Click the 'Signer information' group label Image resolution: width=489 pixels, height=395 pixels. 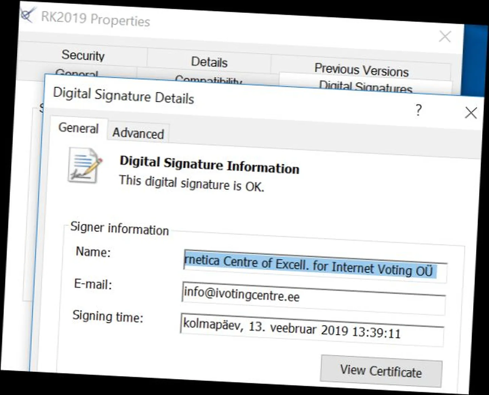[119, 229]
